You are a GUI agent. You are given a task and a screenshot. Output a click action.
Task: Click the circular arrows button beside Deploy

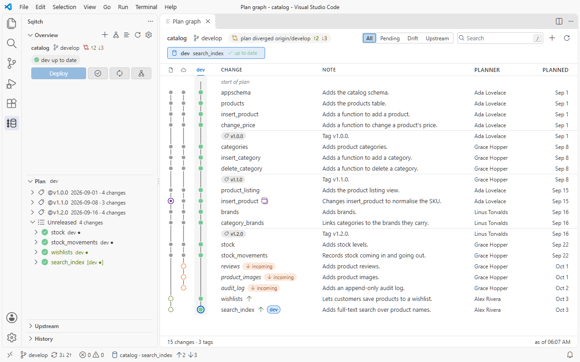[120, 73]
